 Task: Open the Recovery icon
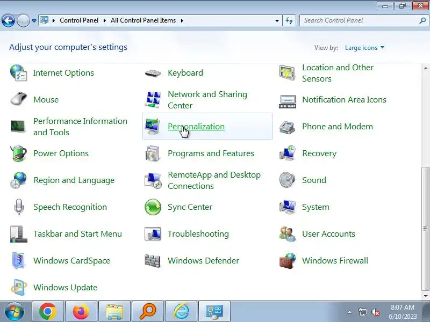point(287,153)
